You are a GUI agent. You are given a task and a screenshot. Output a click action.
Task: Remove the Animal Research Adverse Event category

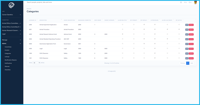(x=191, y=34)
